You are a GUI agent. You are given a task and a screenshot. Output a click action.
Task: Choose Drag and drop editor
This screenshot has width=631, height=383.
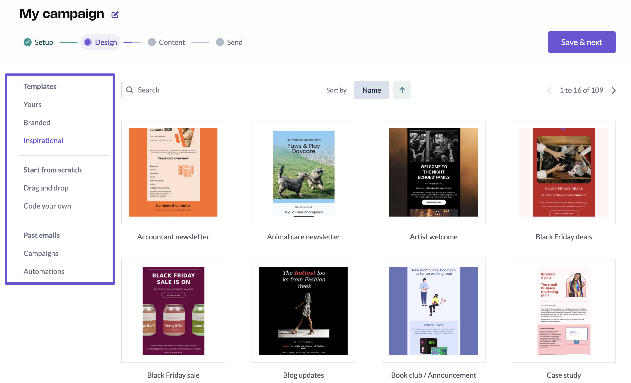pyautogui.click(x=46, y=188)
